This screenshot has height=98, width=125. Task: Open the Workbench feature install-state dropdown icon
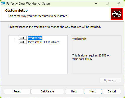(23, 38)
